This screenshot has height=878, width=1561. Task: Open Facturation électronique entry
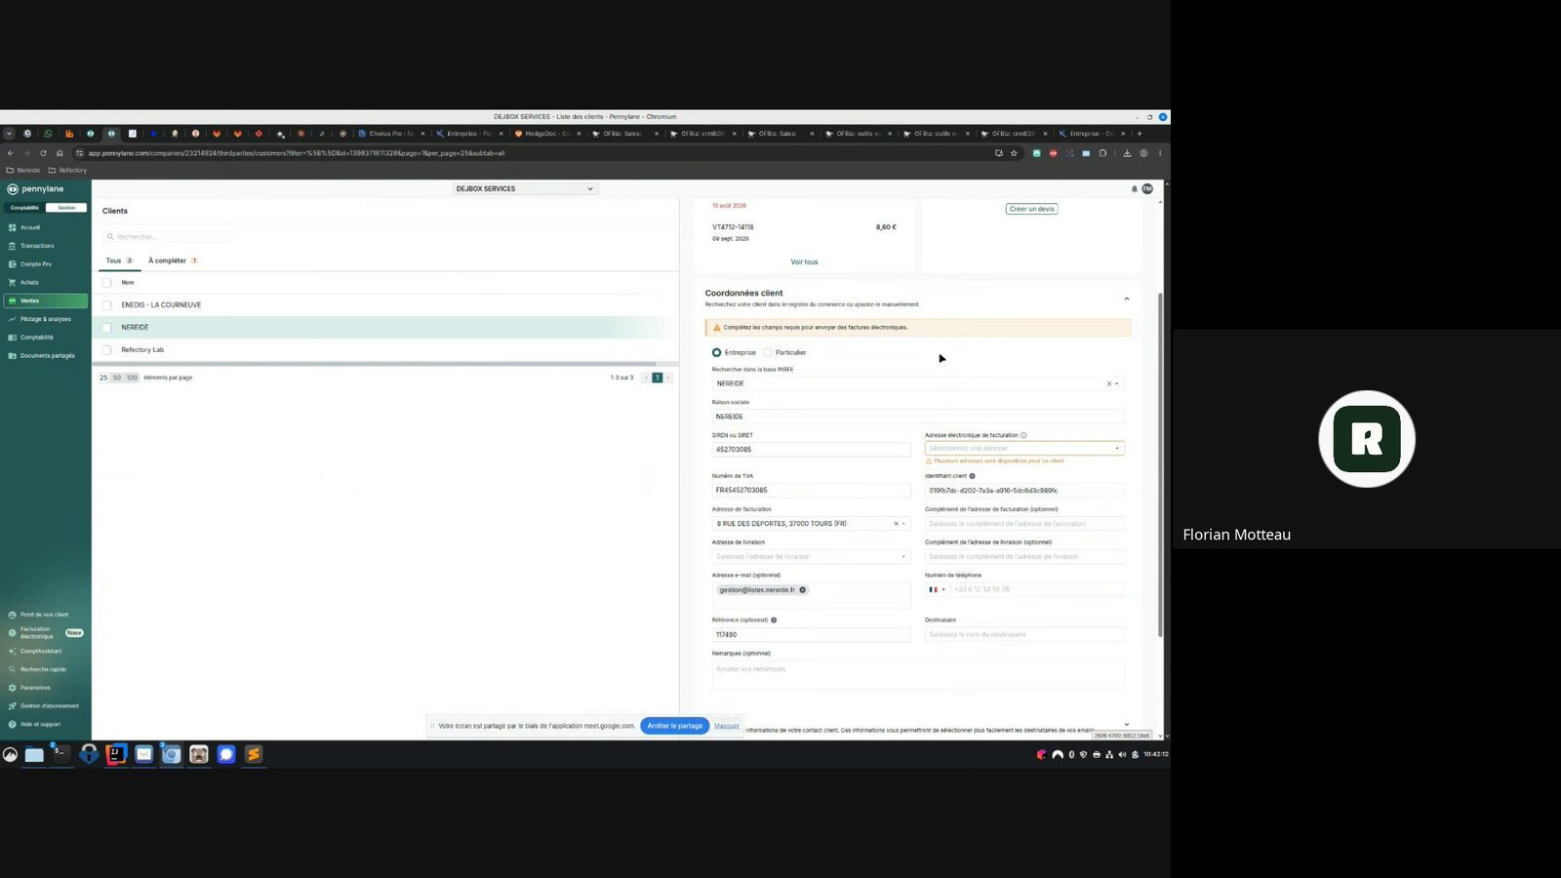36,633
